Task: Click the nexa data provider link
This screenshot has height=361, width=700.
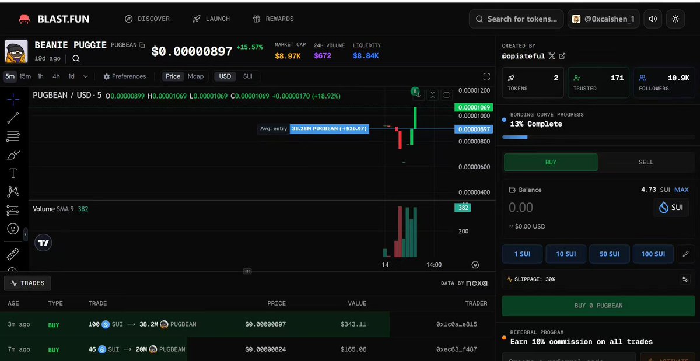Action: pos(476,283)
